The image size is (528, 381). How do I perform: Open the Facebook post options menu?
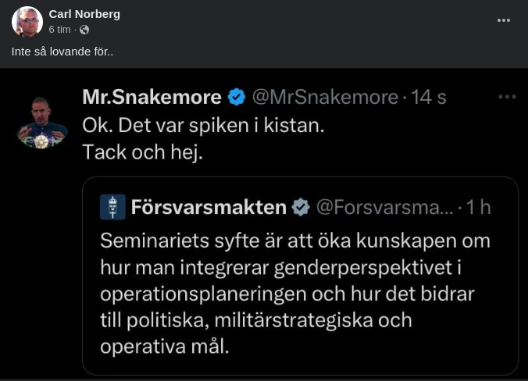point(504,20)
